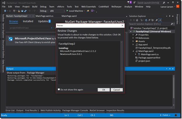Click the Save floppy disk icon
This screenshot has width=182, height=119.
(x=22, y=11)
